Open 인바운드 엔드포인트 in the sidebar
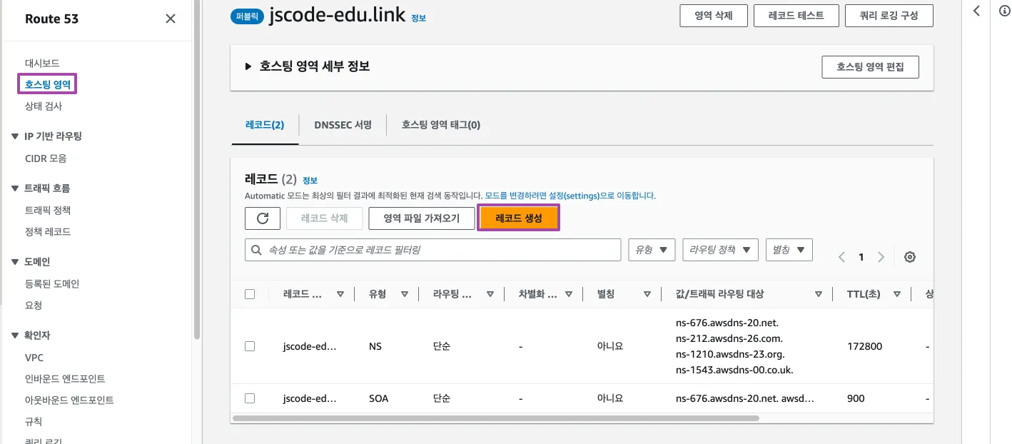Screen dimensions: 1012x444 point(65,378)
